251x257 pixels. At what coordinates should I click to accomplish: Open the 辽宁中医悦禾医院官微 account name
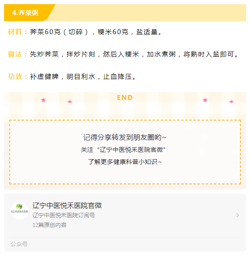[67, 205]
